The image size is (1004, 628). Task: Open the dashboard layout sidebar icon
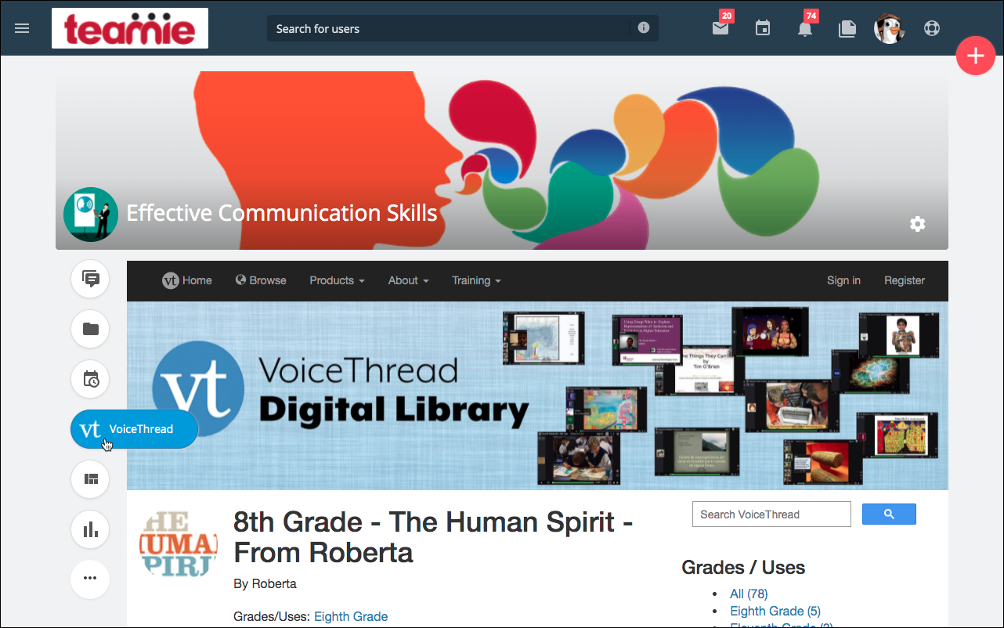click(x=90, y=479)
